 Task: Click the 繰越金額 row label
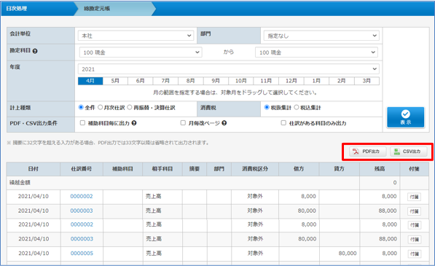[20, 182]
